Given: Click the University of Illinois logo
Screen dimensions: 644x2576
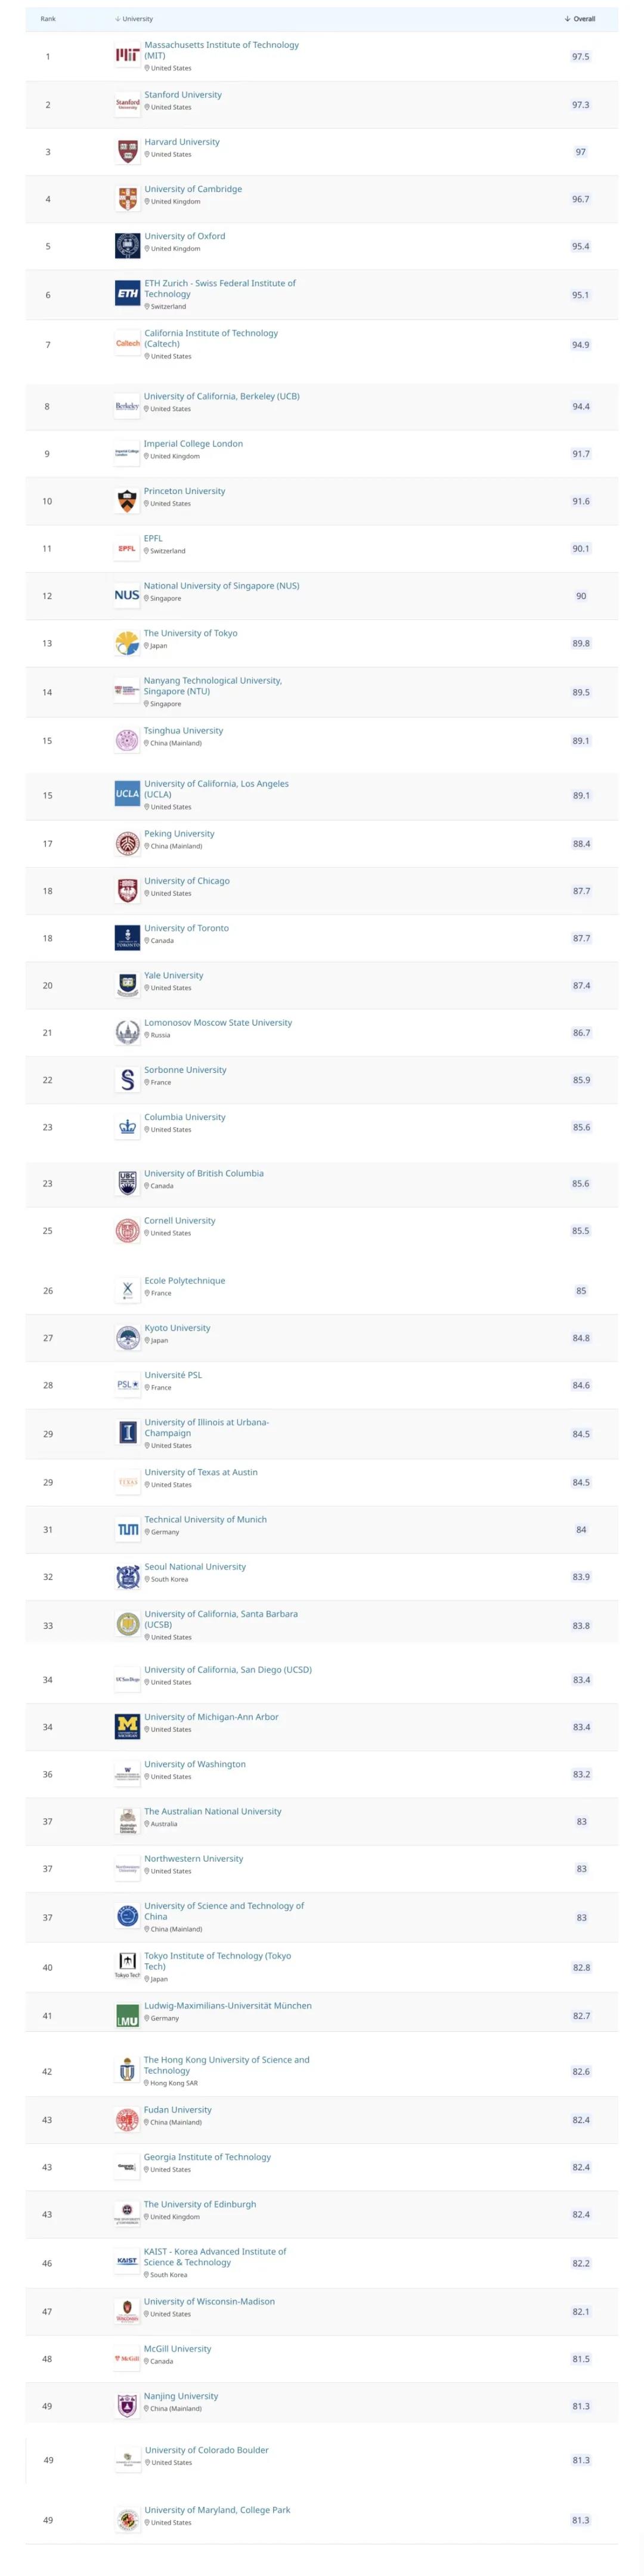Looking at the screenshot, I should (x=127, y=1433).
